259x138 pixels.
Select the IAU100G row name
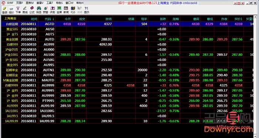pyautogui.click(x=11, y=111)
